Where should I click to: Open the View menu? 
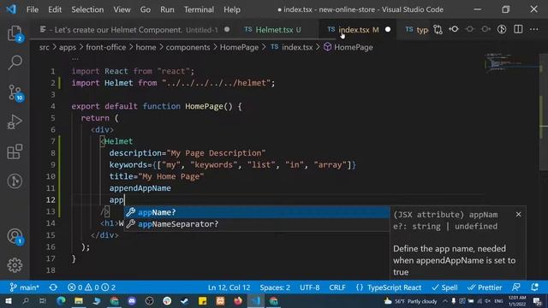122,9
